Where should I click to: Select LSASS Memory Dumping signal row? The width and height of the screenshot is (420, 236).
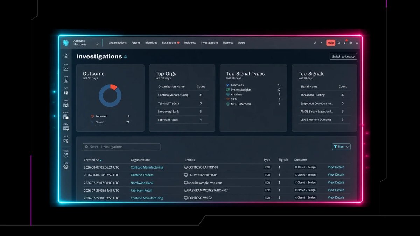tap(324, 120)
